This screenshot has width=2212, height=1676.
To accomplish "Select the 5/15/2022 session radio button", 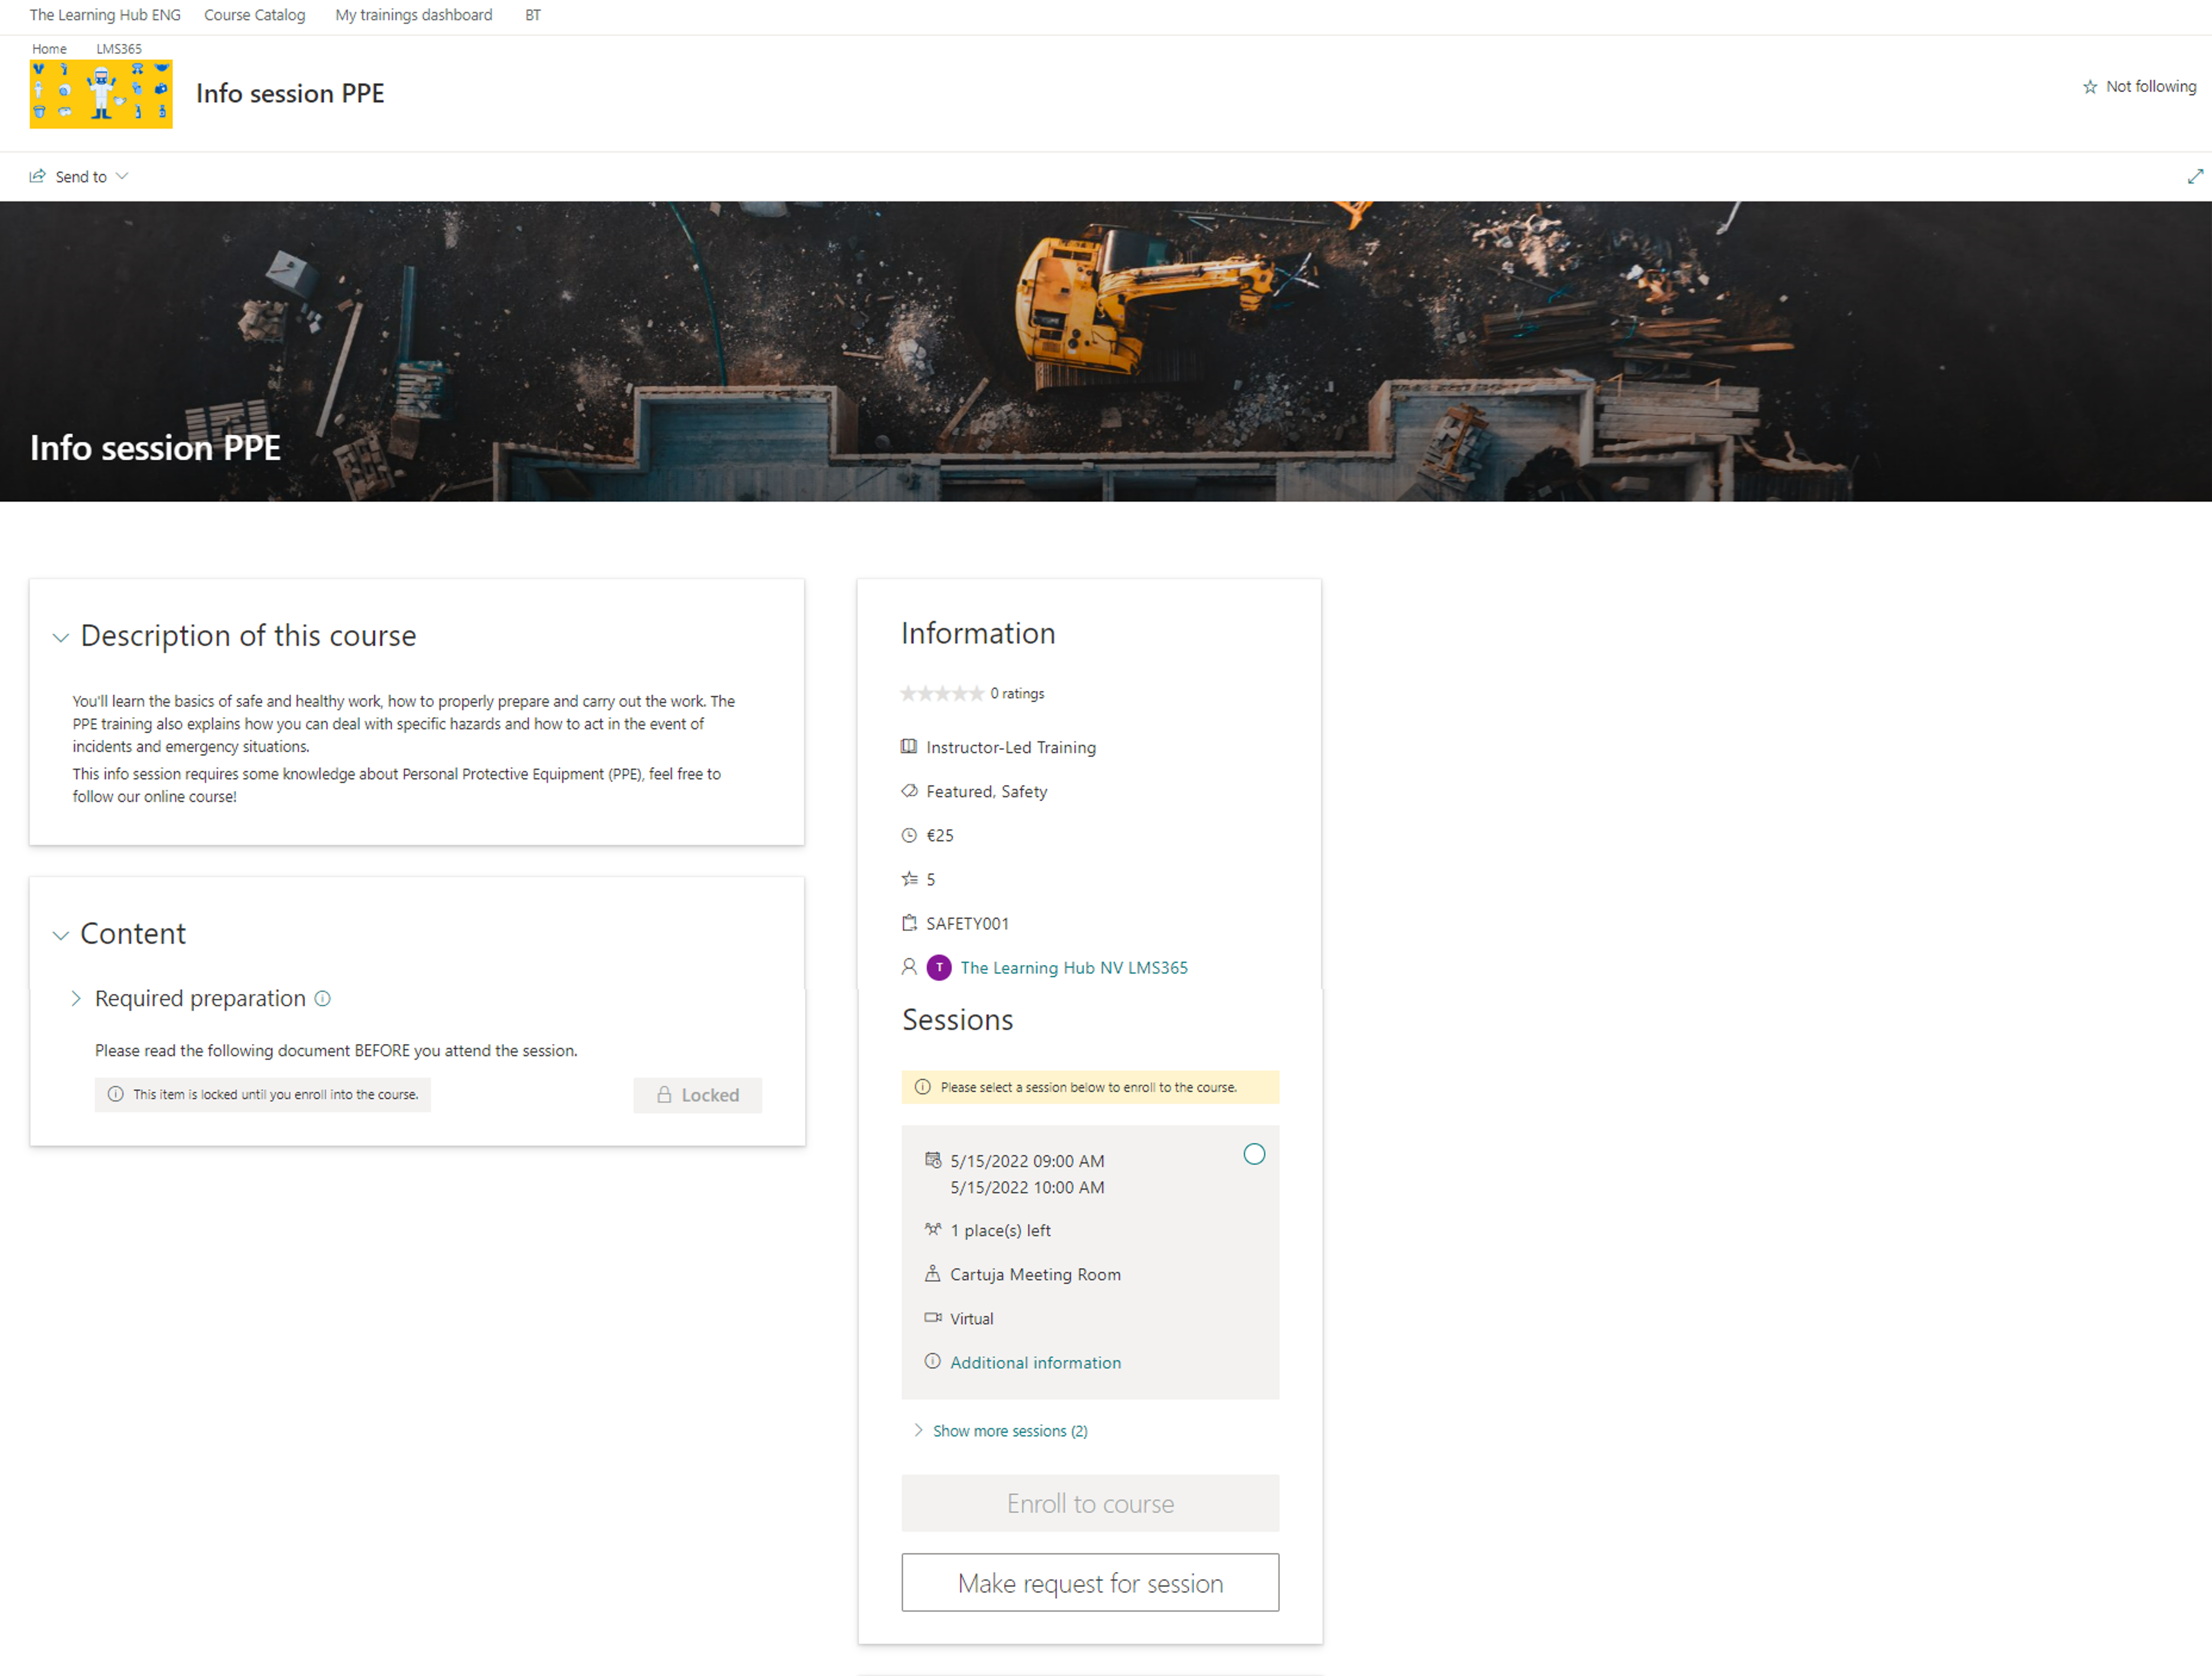I will [1254, 1154].
